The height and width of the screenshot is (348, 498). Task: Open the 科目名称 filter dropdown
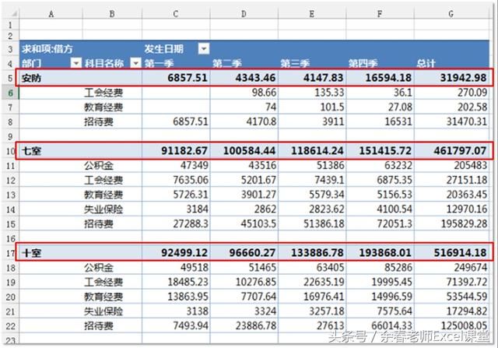click(x=136, y=63)
